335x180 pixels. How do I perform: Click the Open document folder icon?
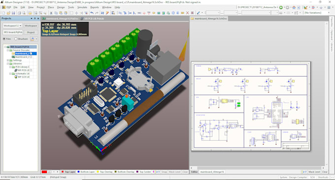tap(8, 13)
